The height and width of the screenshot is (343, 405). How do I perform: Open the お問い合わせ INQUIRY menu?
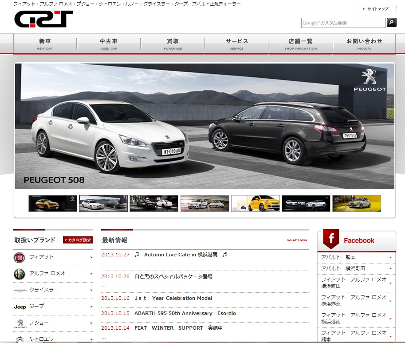[364, 43]
